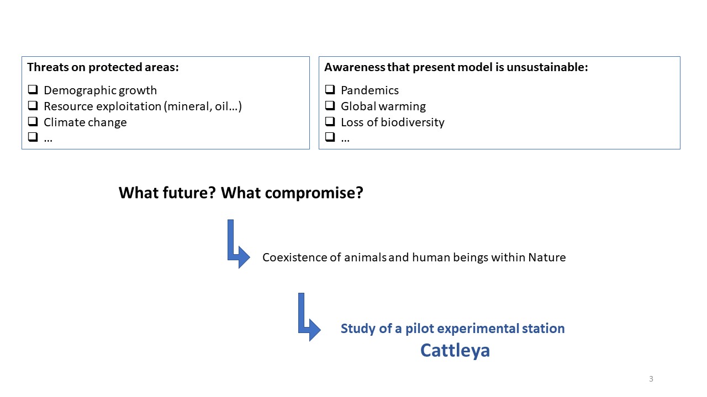Select the Global warming text line

[383, 106]
